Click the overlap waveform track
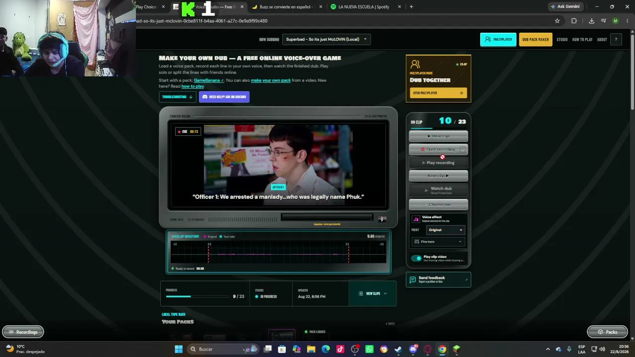The height and width of the screenshot is (357, 635). click(278, 252)
